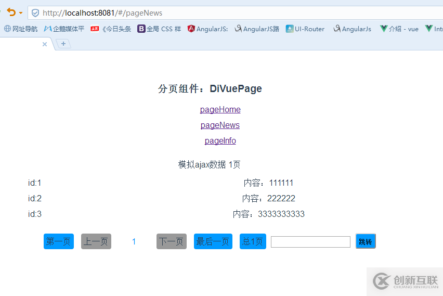Open the 今日头条 bookmark
The height and width of the screenshot is (296, 443).
[111, 29]
